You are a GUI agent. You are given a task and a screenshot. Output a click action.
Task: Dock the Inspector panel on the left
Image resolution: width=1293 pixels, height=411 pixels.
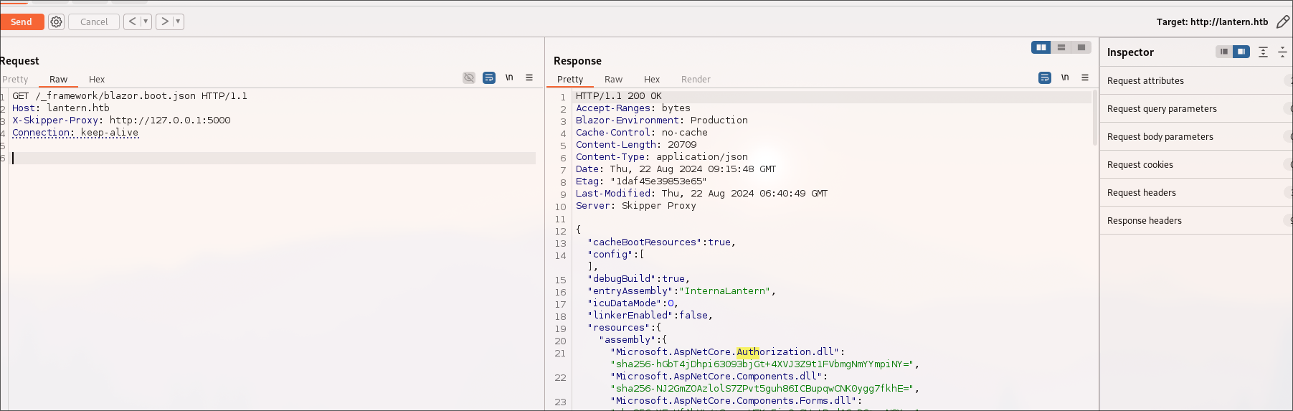coord(1224,52)
